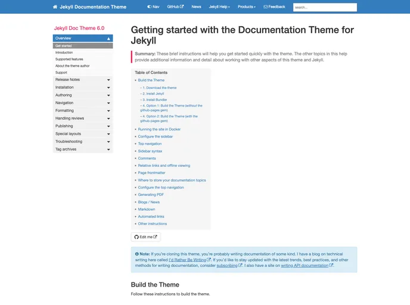Screen dimensions: 410x305
Task: Click the Jekyll Documentation Theme brand title
Action: click(x=93, y=7)
